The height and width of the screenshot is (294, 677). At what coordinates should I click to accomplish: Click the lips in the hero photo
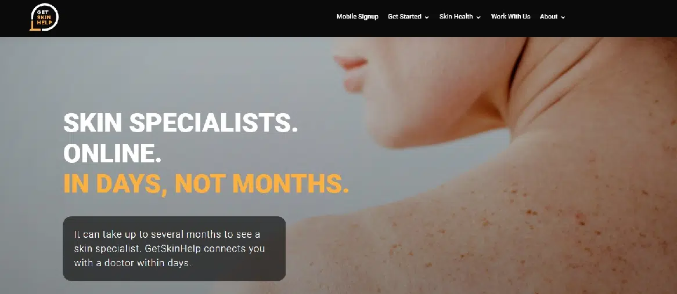[x=351, y=63]
